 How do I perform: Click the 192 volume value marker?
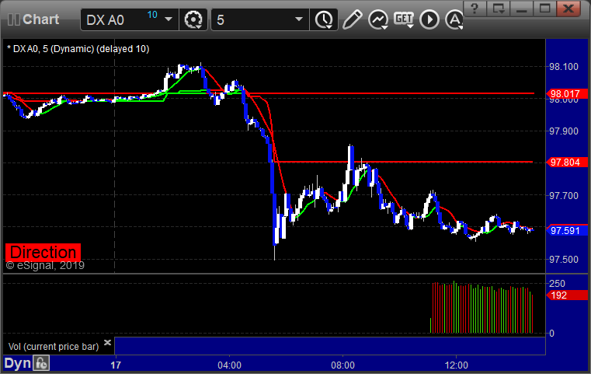(x=566, y=295)
